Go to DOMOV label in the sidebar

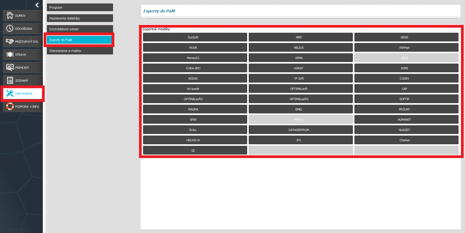click(x=20, y=16)
